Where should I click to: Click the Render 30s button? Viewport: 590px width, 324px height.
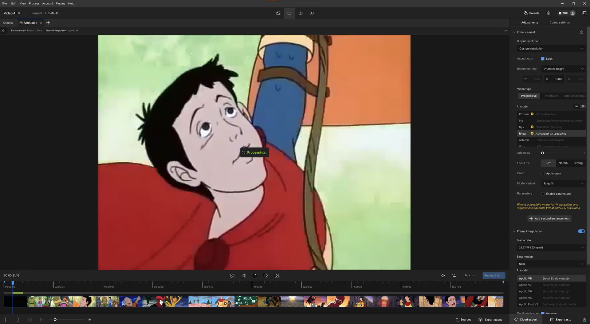[494, 276]
